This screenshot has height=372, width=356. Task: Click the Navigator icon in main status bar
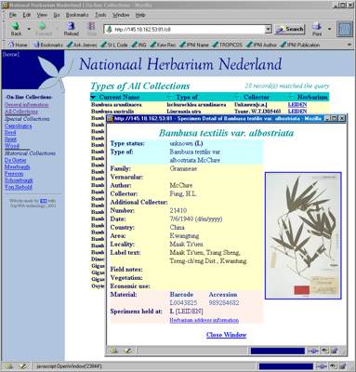(8, 366)
